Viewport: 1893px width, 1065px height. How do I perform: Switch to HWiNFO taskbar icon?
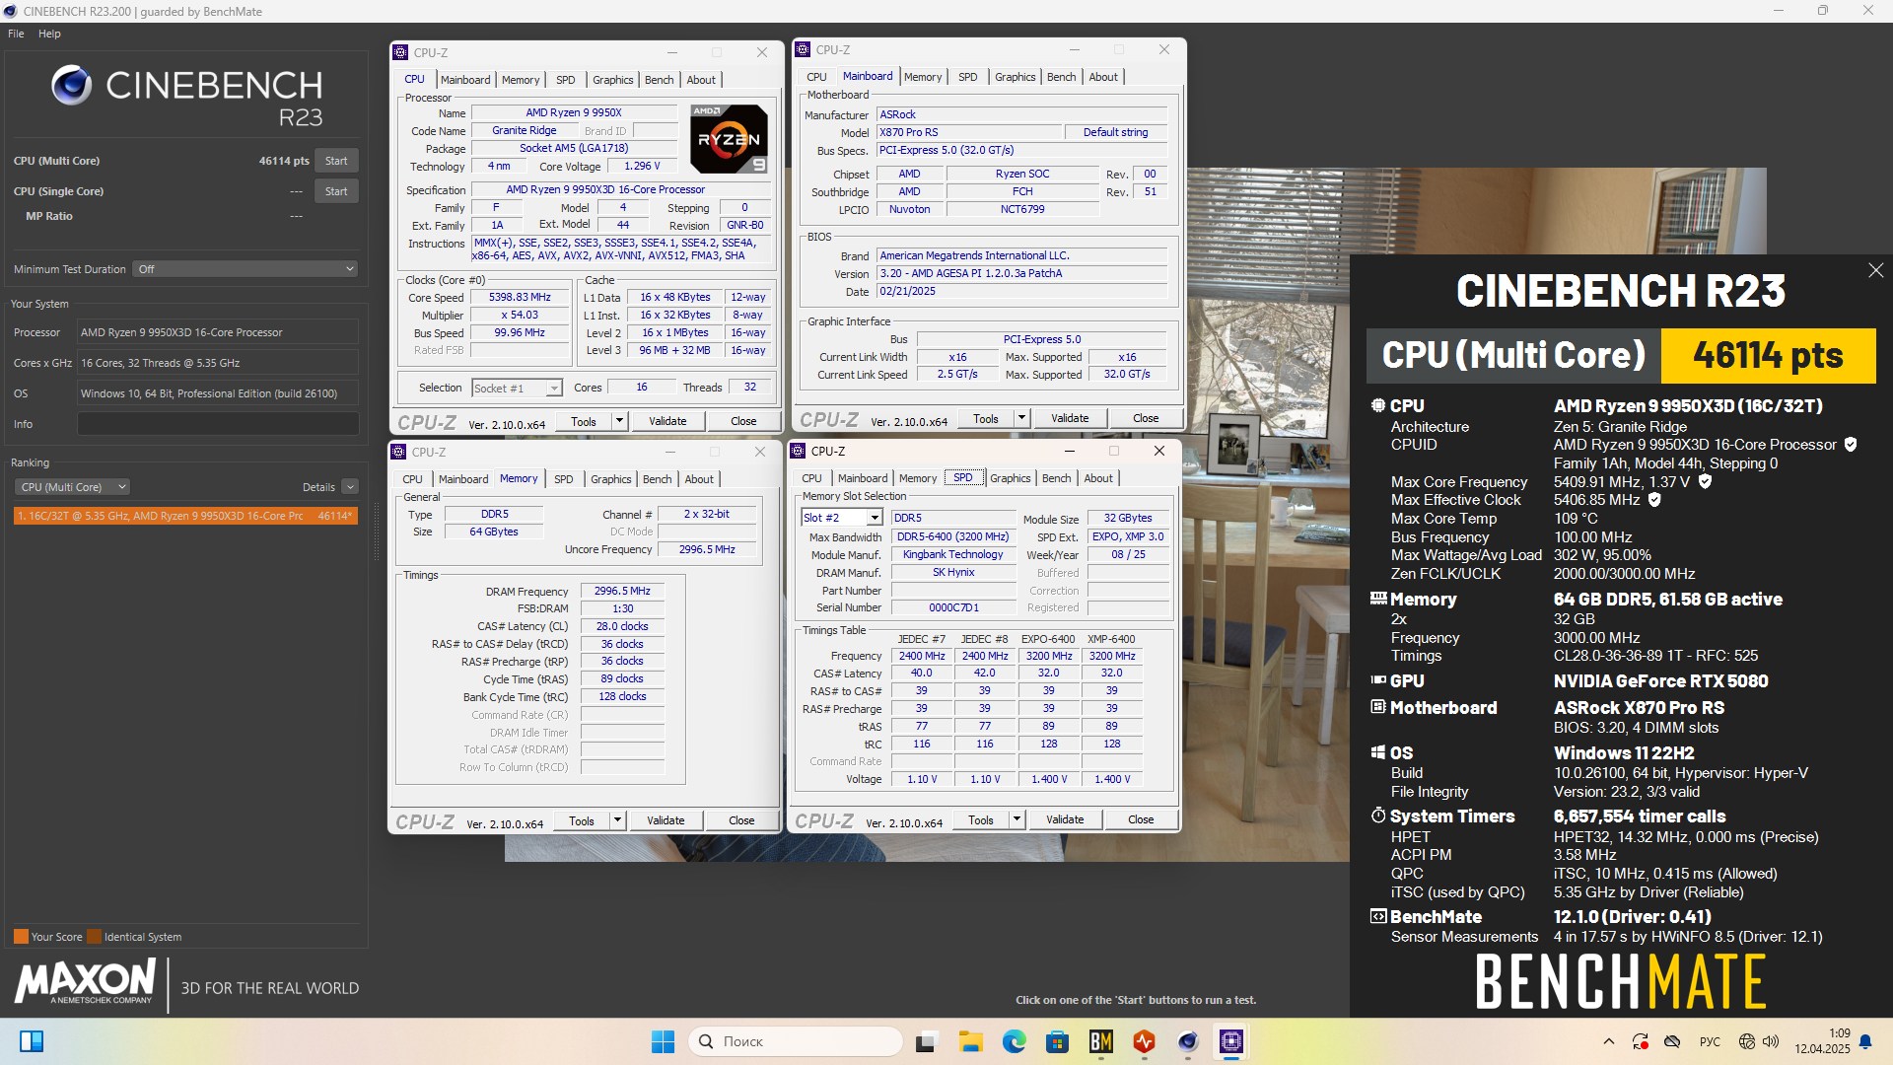[x=1144, y=1041]
